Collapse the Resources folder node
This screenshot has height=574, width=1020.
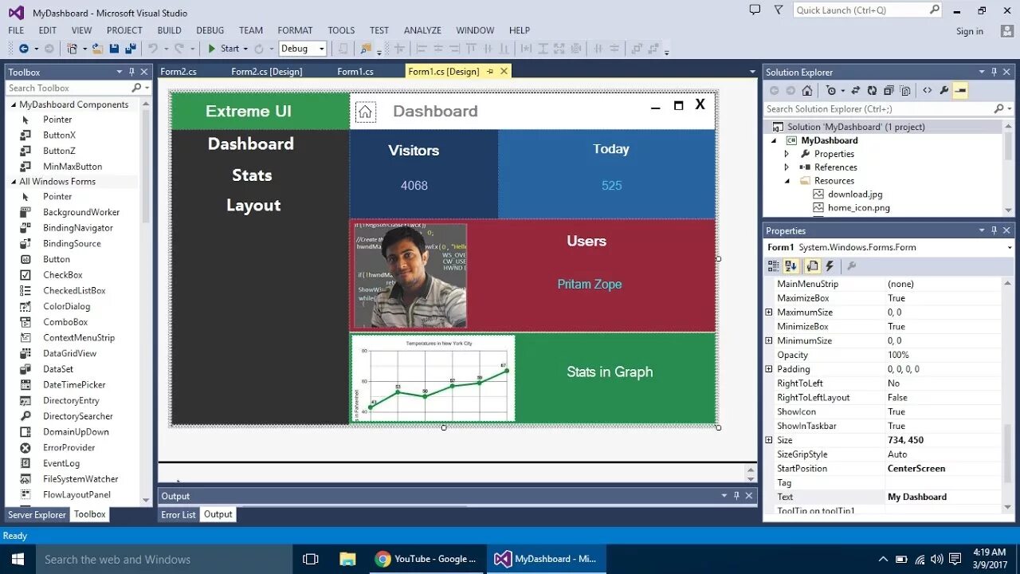pyautogui.click(x=787, y=181)
